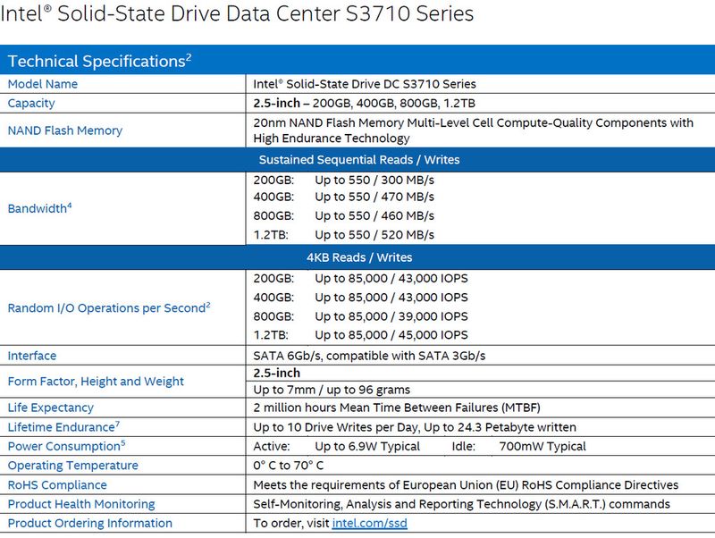
Task: Select 'Intel Solid-State Drive DC S3710 Series' value
Action: (365, 84)
